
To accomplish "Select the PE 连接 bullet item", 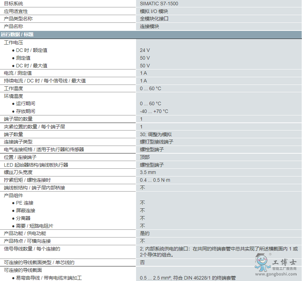I will [25, 203].
